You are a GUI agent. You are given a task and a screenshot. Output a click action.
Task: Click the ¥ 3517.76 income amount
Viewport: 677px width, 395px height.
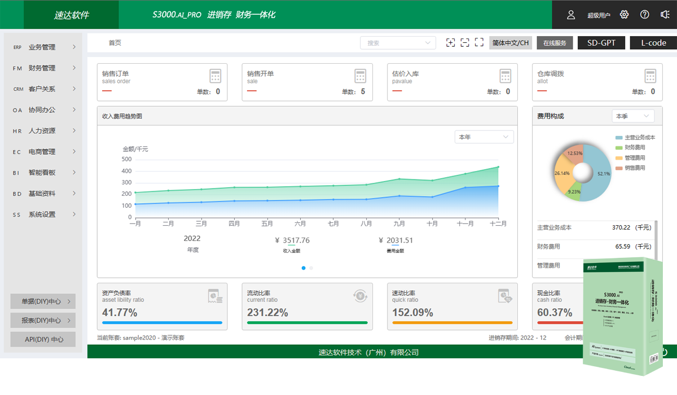pyautogui.click(x=292, y=240)
